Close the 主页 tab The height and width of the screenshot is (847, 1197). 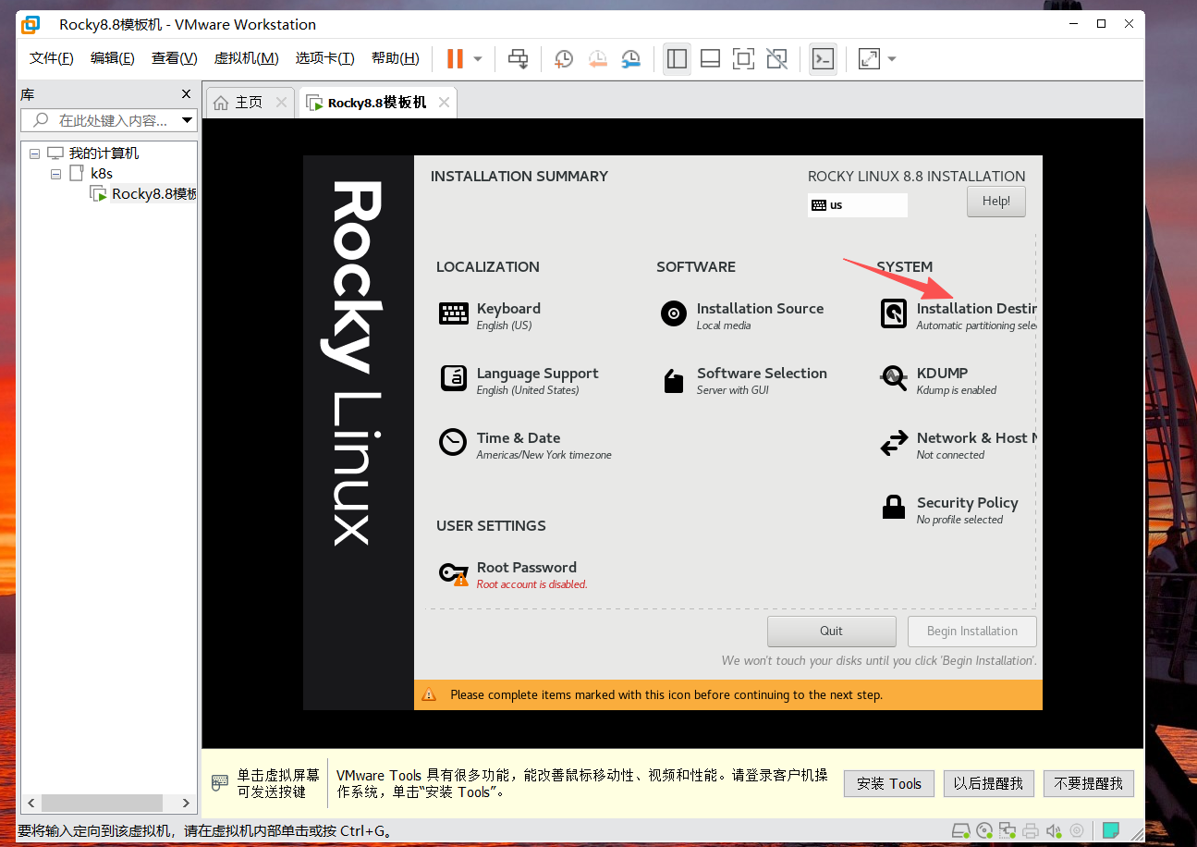coord(282,103)
